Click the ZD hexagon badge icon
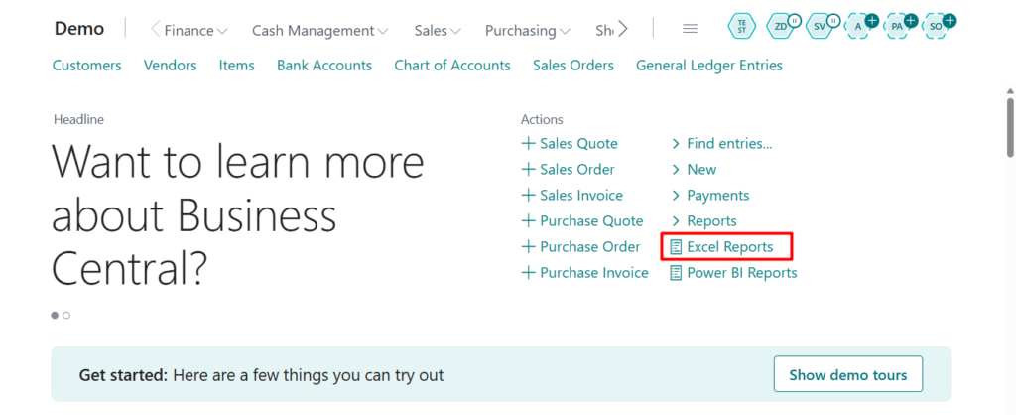This screenshot has width=1016, height=415. coord(781,27)
